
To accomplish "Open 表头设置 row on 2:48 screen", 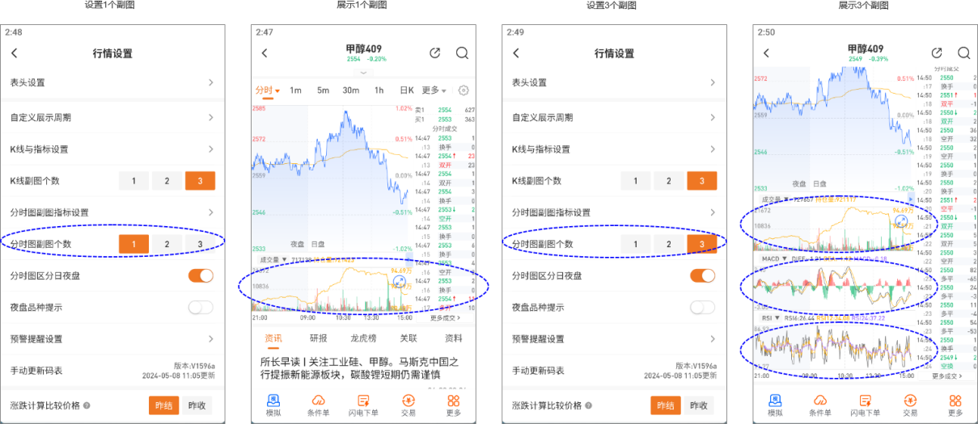I will 112,82.
